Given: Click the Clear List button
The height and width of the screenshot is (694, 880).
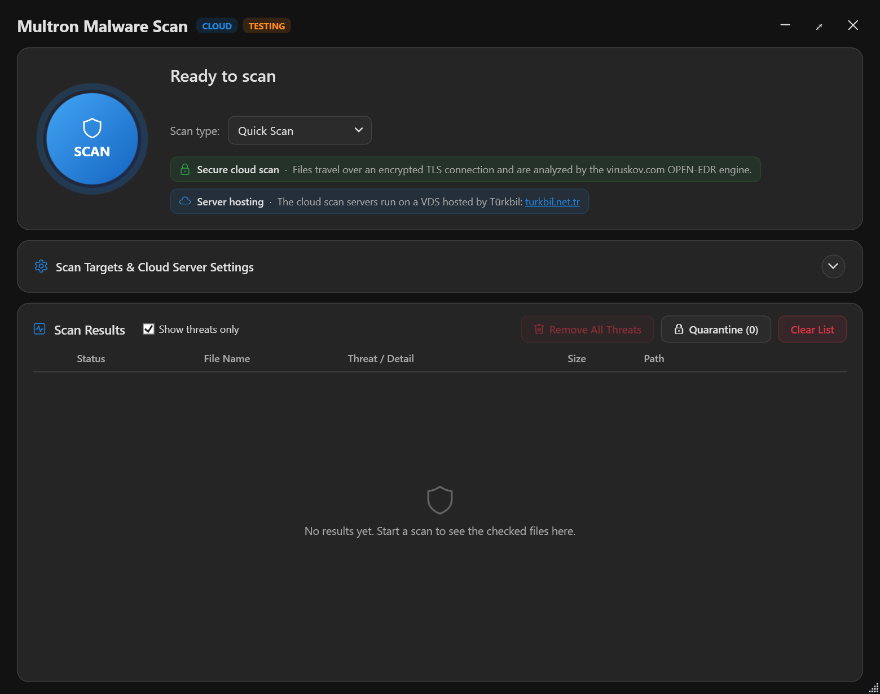Looking at the screenshot, I should click(x=812, y=330).
